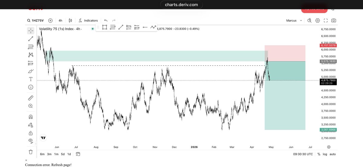The height and width of the screenshot is (167, 363).
Task: Select the green 3,061.6966 target price label
Action: point(328,130)
